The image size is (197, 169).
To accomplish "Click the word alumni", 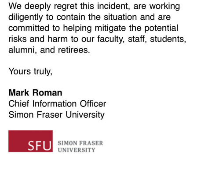I will [22, 50].
